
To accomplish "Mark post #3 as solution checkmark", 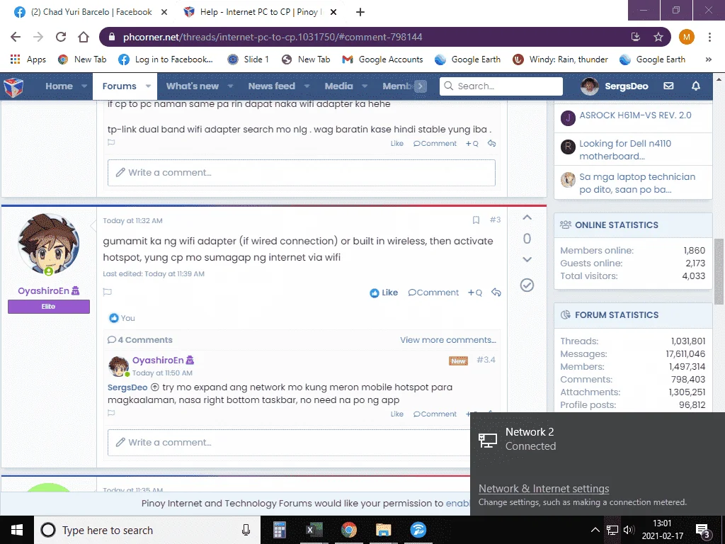I will (x=527, y=285).
